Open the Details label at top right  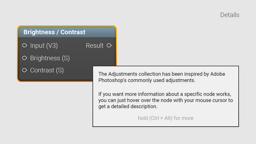pos(230,15)
